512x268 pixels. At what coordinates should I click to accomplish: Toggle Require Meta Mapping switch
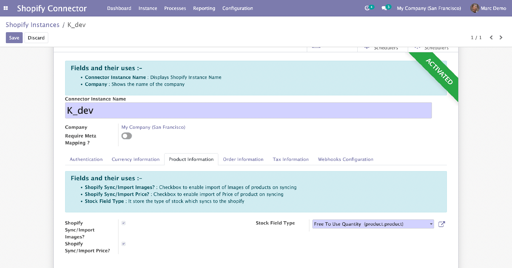click(127, 136)
